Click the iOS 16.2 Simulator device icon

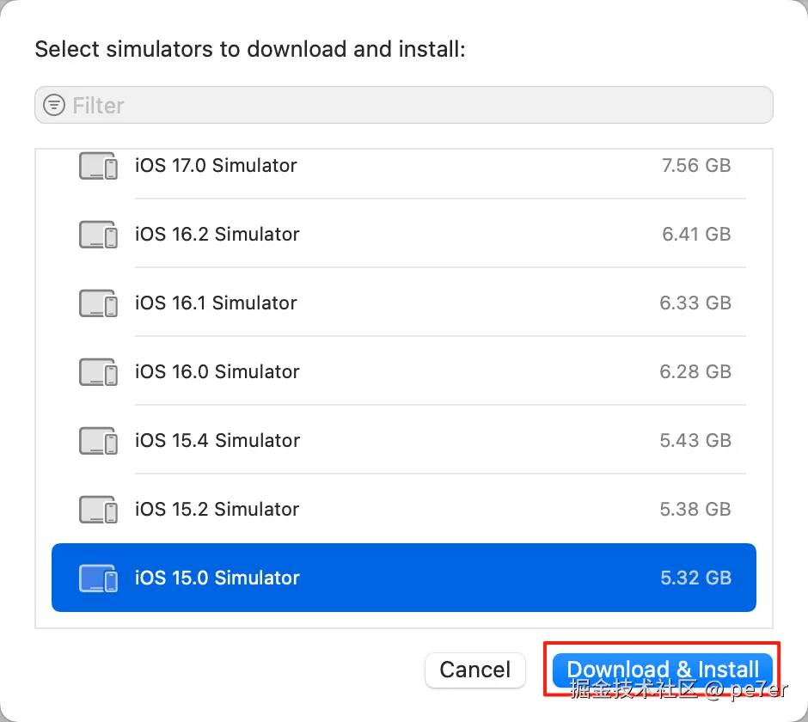pos(99,235)
